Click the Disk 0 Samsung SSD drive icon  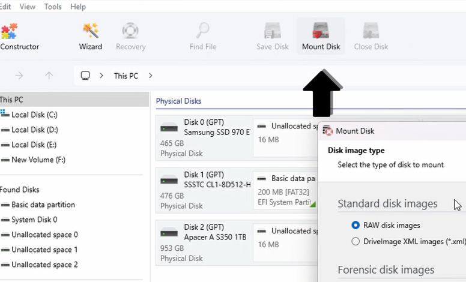[169, 128]
